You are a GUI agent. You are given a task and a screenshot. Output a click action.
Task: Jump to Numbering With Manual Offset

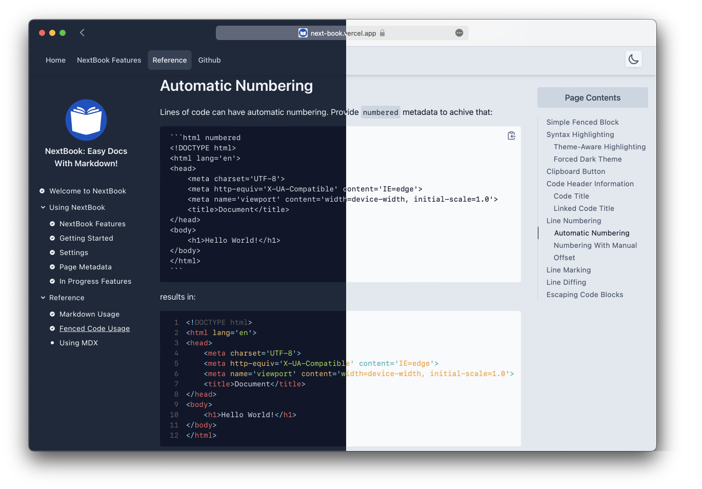[595, 251]
